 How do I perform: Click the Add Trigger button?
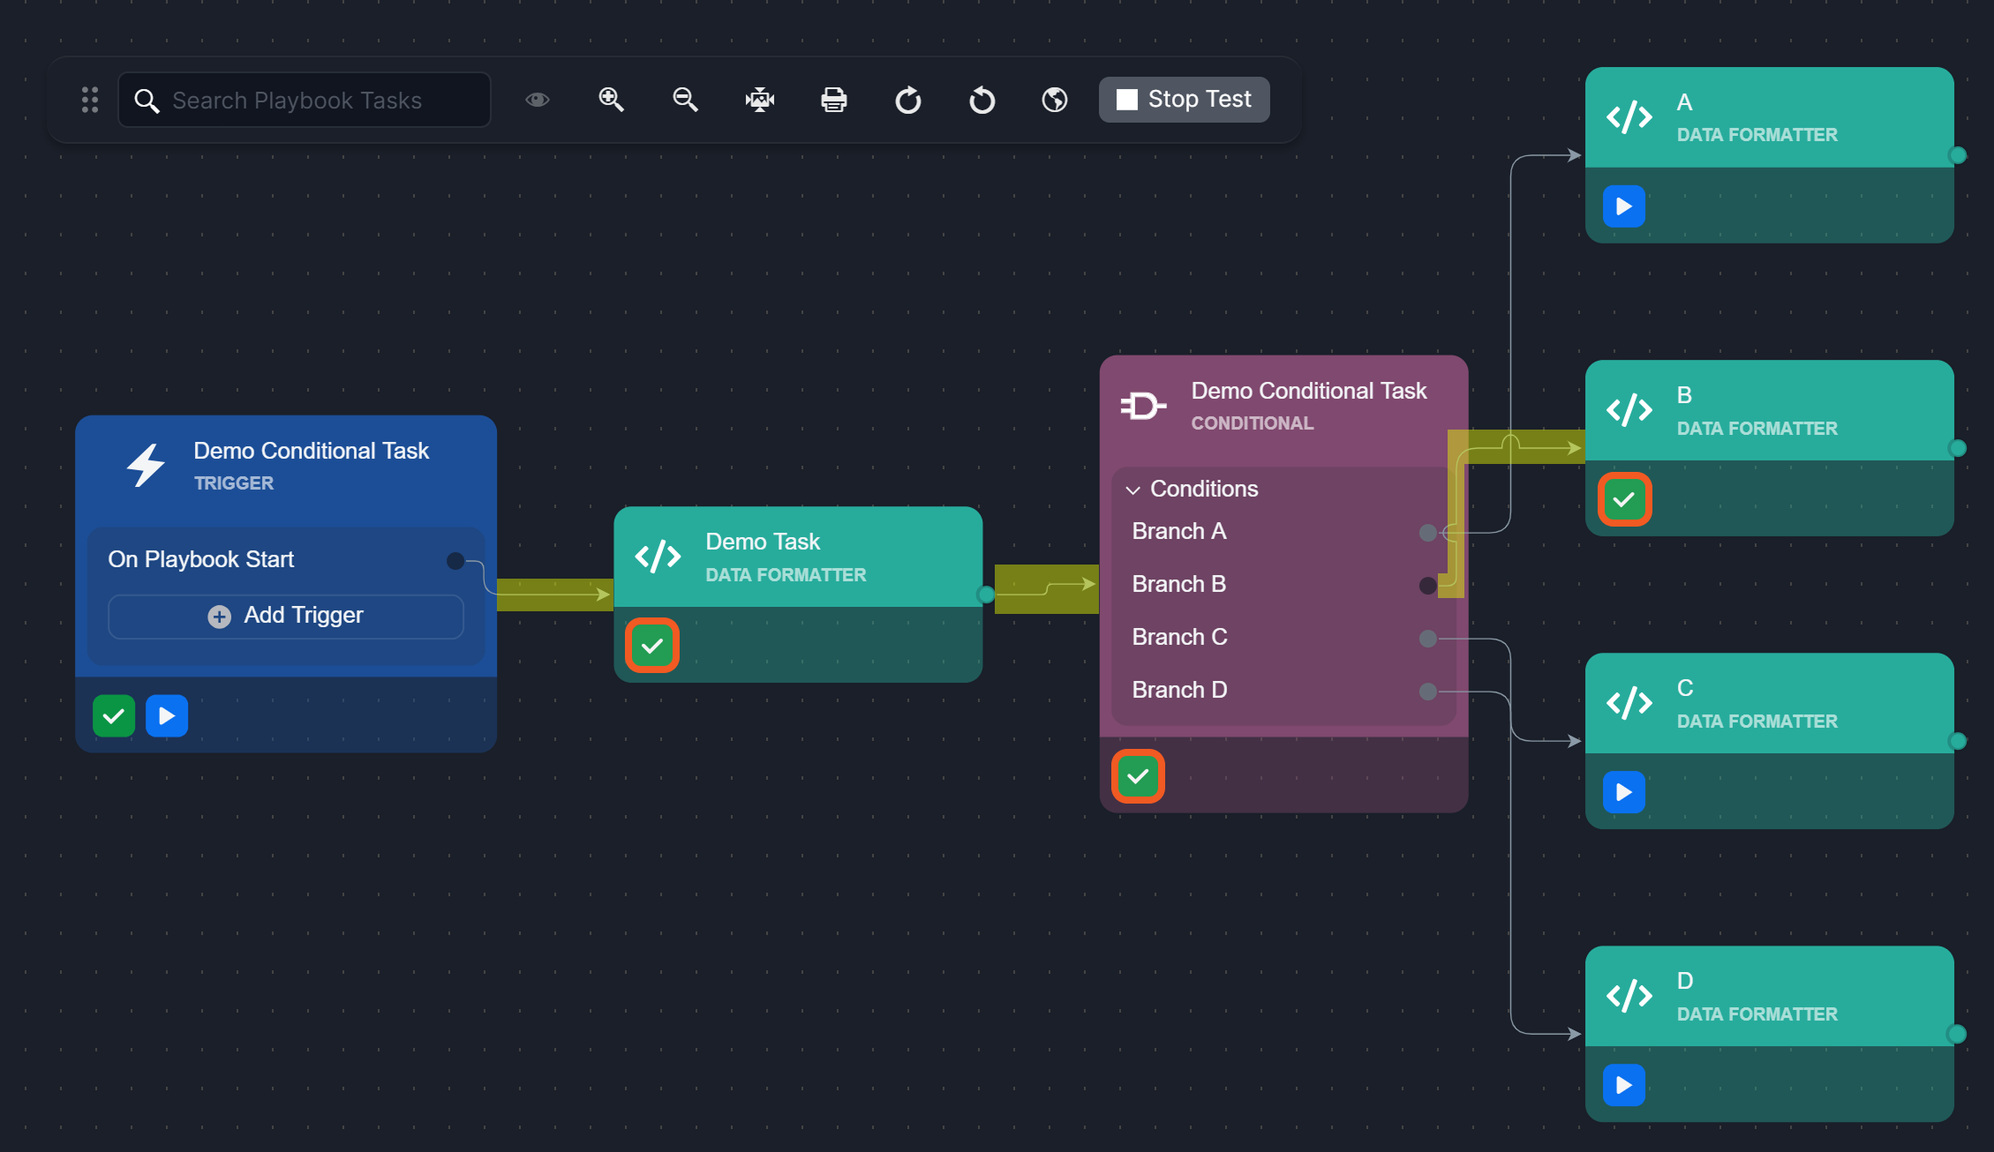[x=286, y=616]
